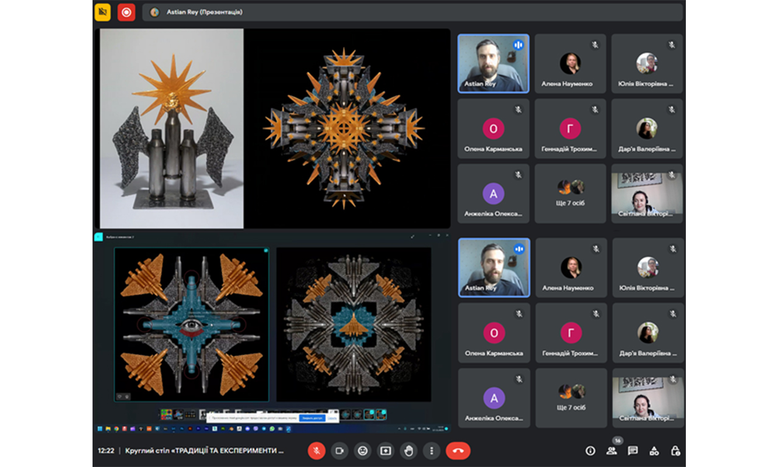The width and height of the screenshot is (779, 467).
Task: Click the red recording indicator button
Action: [126, 12]
